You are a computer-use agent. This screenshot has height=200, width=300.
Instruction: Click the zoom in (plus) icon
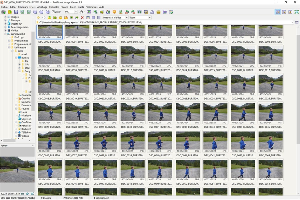(35, 12)
